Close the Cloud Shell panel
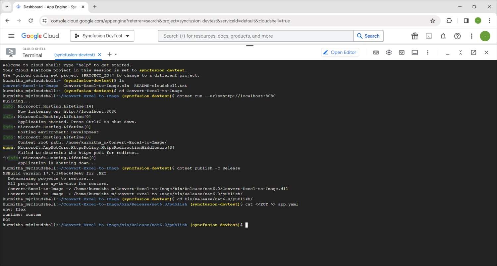Image resolution: width=497 pixels, height=266 pixels. tap(486, 52)
